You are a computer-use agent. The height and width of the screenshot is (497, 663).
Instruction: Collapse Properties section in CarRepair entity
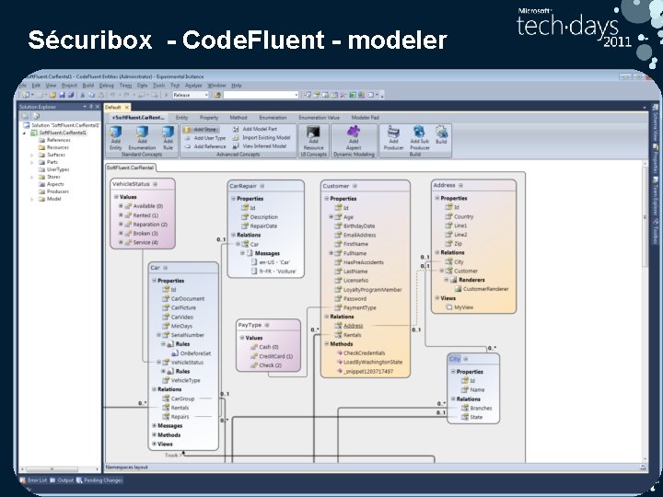point(233,198)
